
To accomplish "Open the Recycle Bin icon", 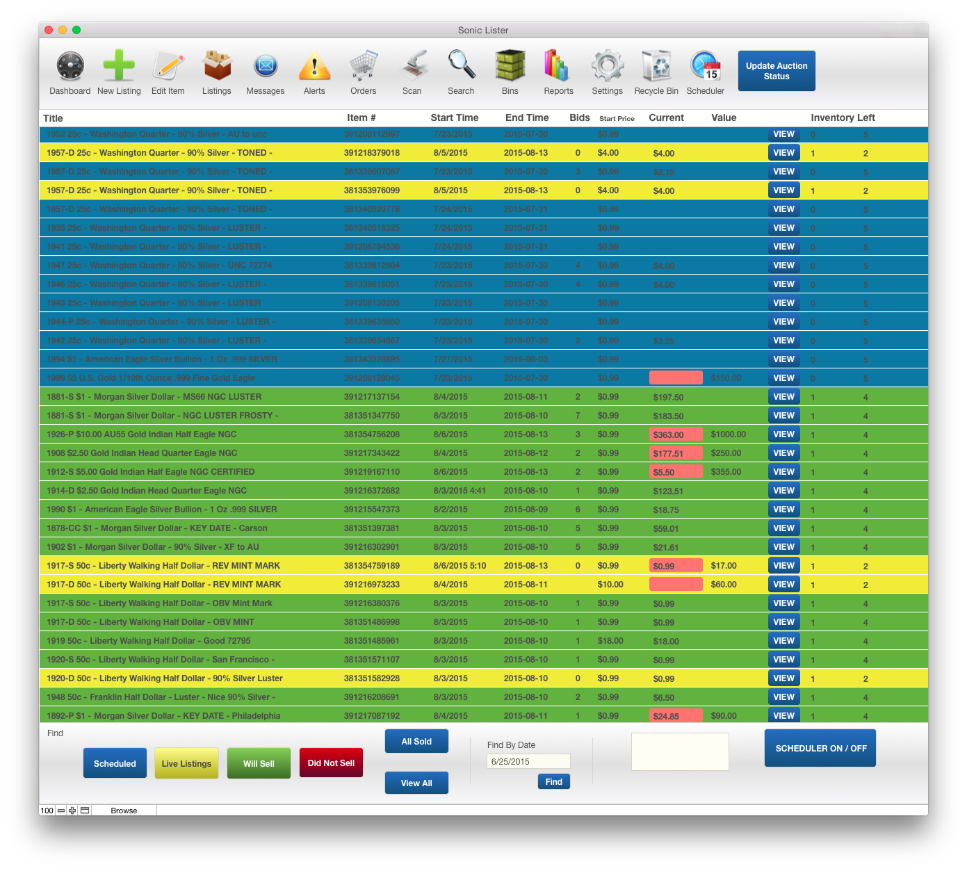I will click(x=656, y=67).
